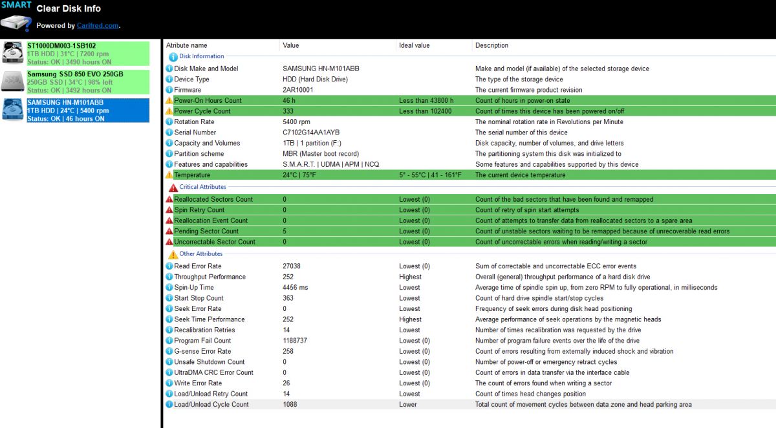Select the Samsung SSD 850 EVO 250GB disk
776x428 pixels.
coord(75,82)
